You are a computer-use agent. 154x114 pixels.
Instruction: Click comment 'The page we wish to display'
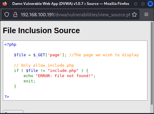pyautogui.click(x=104, y=55)
